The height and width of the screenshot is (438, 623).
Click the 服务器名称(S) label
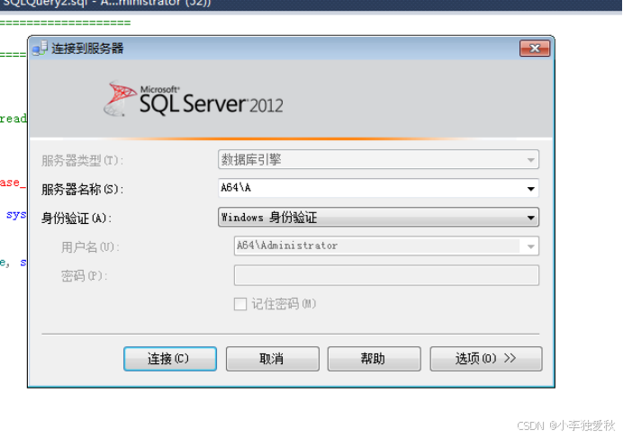[x=82, y=189]
